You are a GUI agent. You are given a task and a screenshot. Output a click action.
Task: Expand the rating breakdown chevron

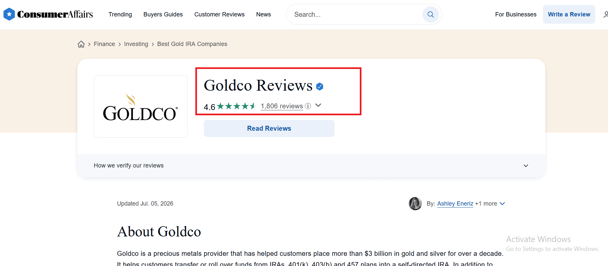318,105
